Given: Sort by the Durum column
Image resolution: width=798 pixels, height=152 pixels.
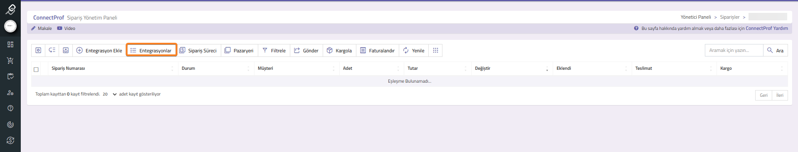Looking at the screenshot, I should point(216,68).
